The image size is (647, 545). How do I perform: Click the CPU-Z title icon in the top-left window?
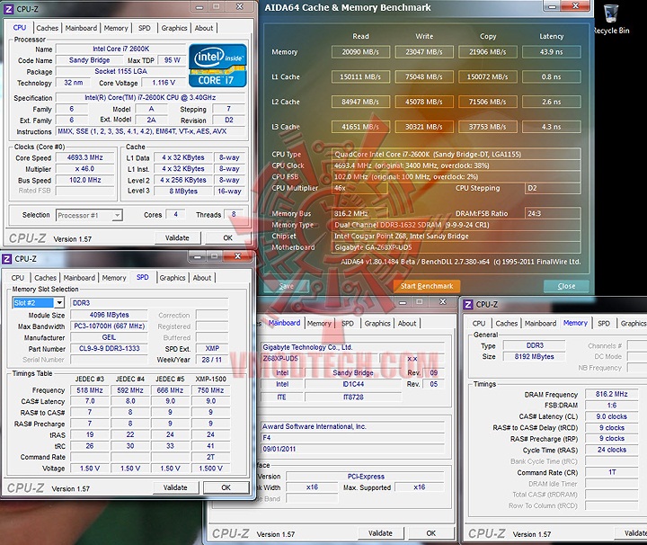tap(8, 9)
